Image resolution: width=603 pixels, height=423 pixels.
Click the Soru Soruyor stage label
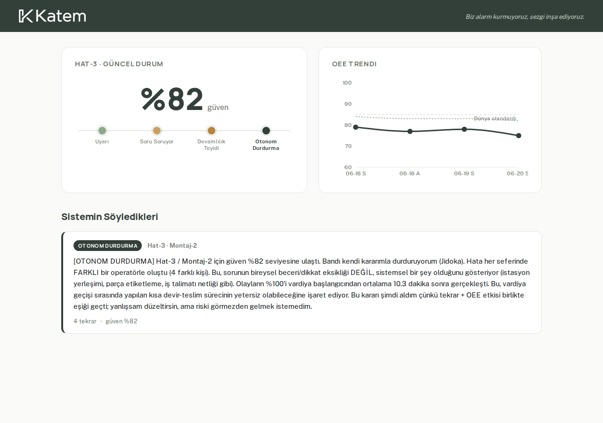[157, 141]
